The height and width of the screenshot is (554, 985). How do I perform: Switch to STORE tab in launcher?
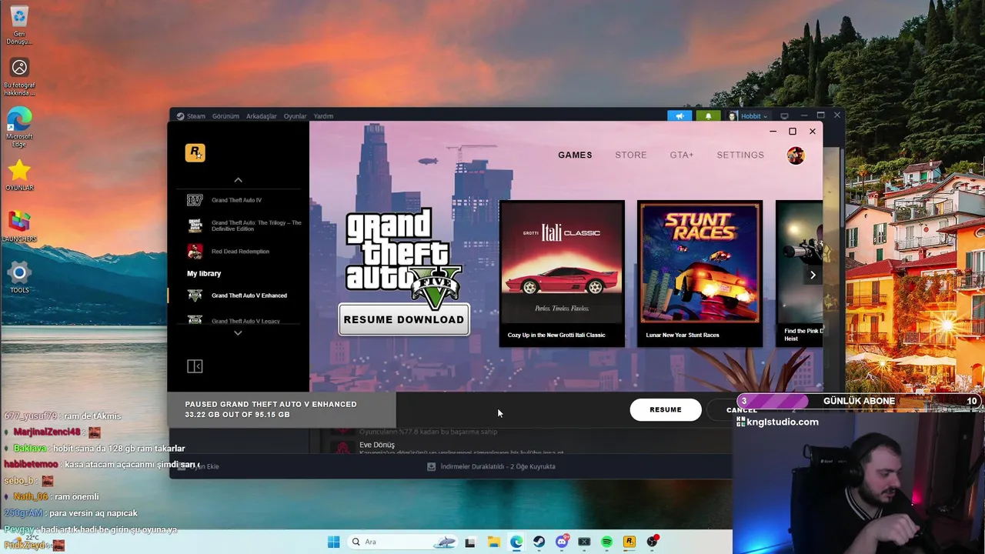[631, 155]
